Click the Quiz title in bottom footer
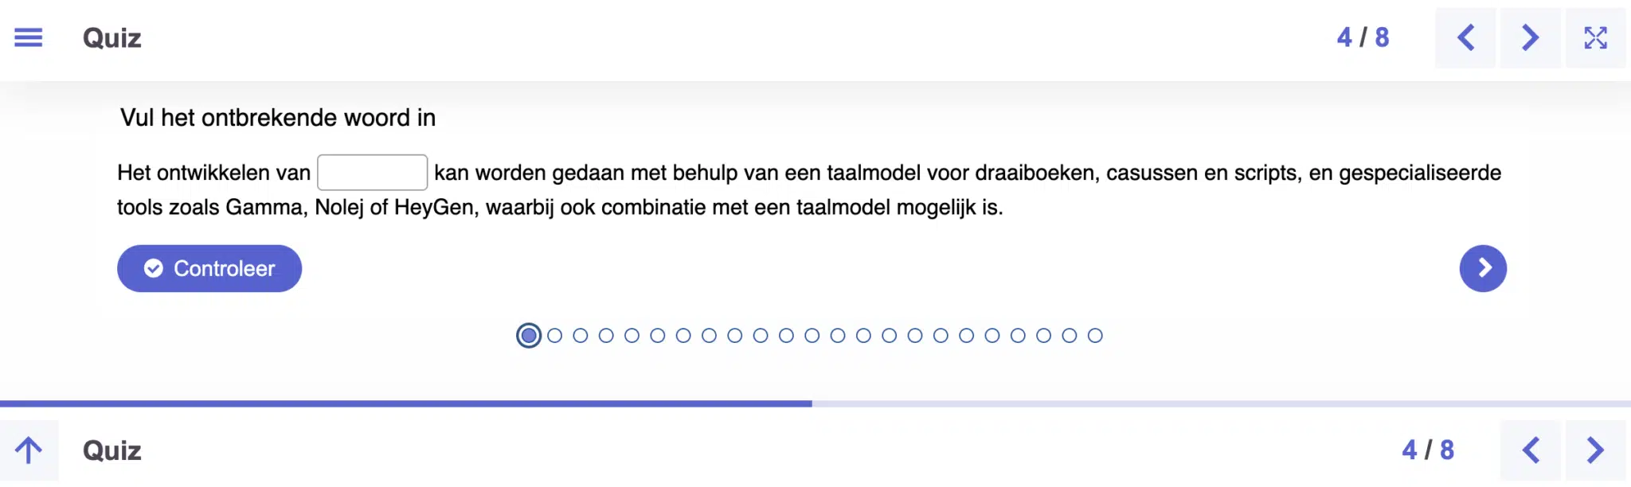Screen dimensions: 1631x487 [x=112, y=450]
